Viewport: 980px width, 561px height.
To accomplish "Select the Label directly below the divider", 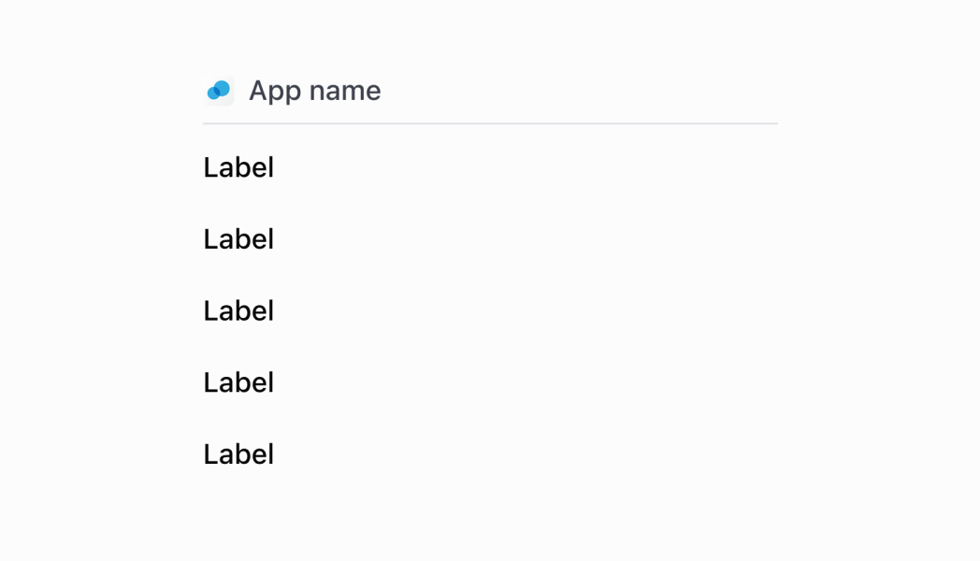I will tap(238, 167).
